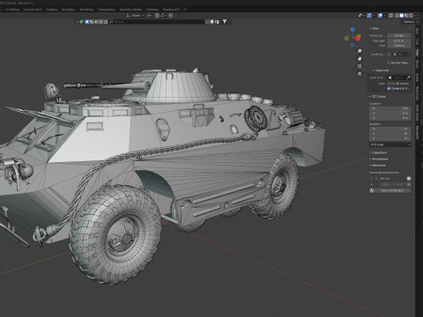Enable the Local Camera checkbox
Image resolution: width=423 pixels, height=317 pixels.
pyautogui.click(x=389, y=55)
